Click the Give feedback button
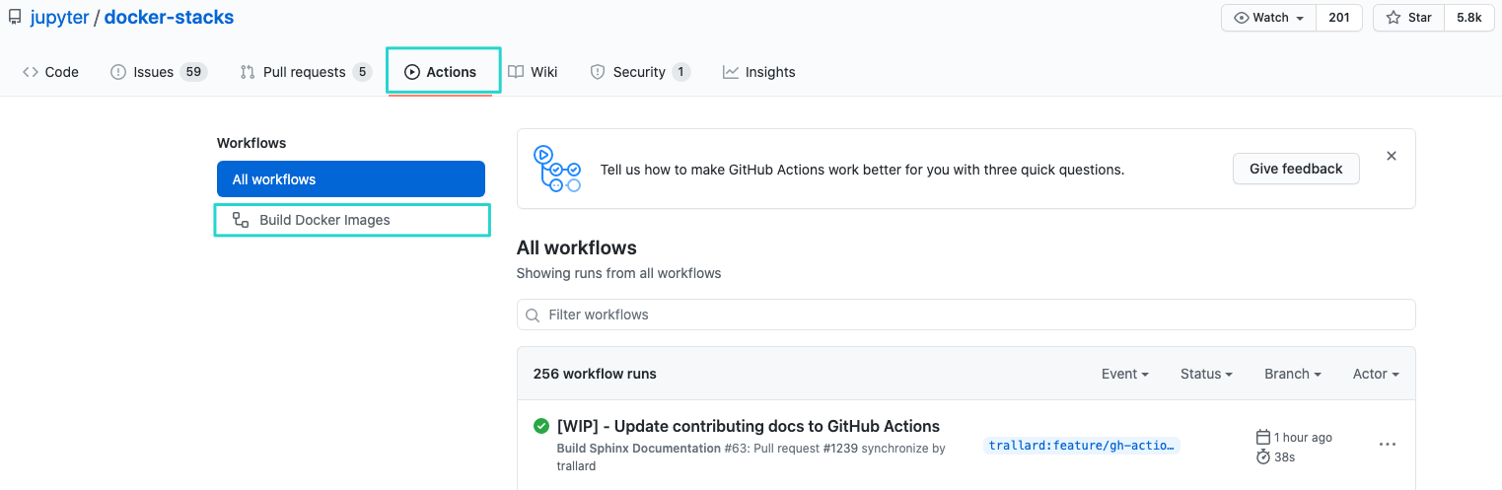1502x490 pixels. 1296,169
